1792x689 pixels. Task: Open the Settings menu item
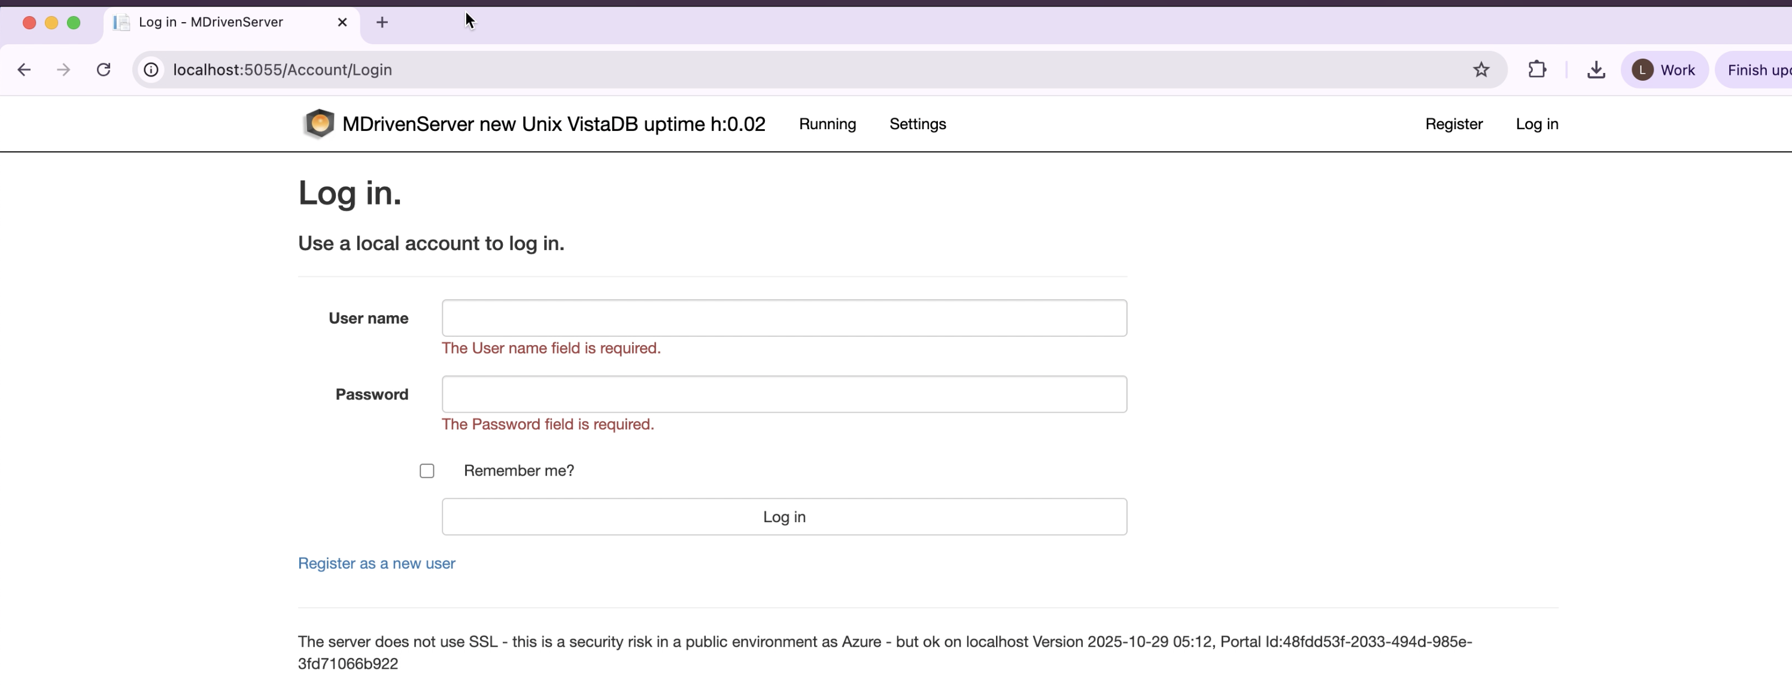(918, 124)
